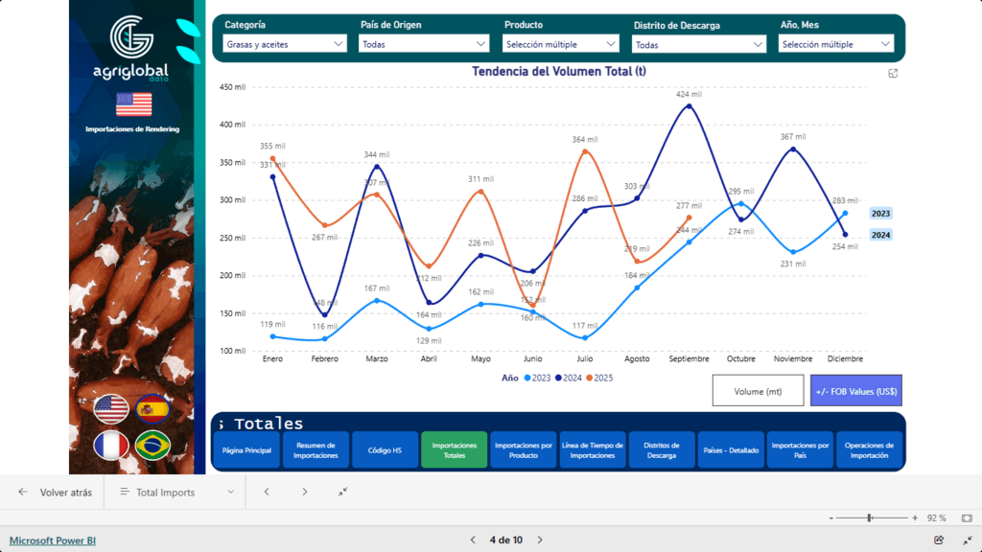The height and width of the screenshot is (552, 982).
Task: Open the Distrito de Descarga dropdown
Action: [x=699, y=44]
